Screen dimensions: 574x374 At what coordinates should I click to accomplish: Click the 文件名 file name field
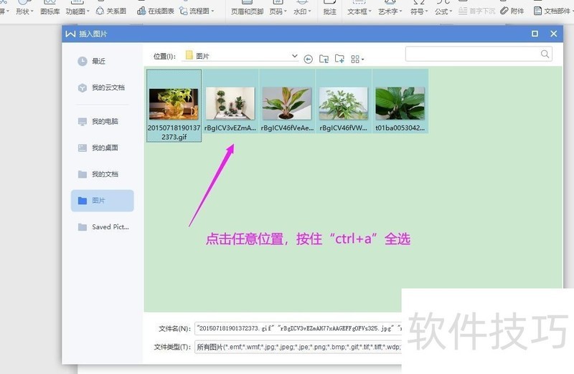298,328
